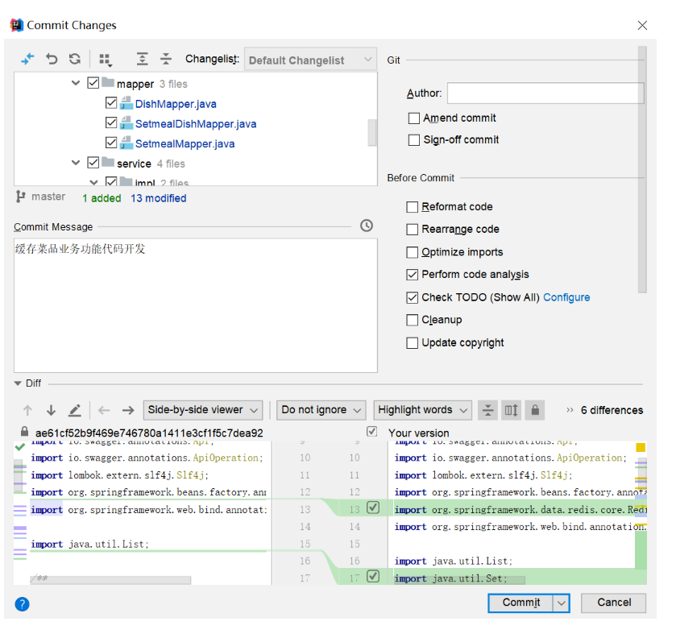The image size is (676, 634).
Task: Toggle line 17 change inclusion checkbox
Action: 373,576
